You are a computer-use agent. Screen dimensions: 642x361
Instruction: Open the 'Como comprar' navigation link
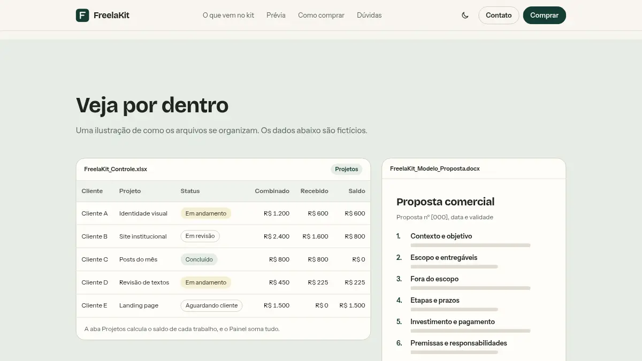pyautogui.click(x=321, y=16)
